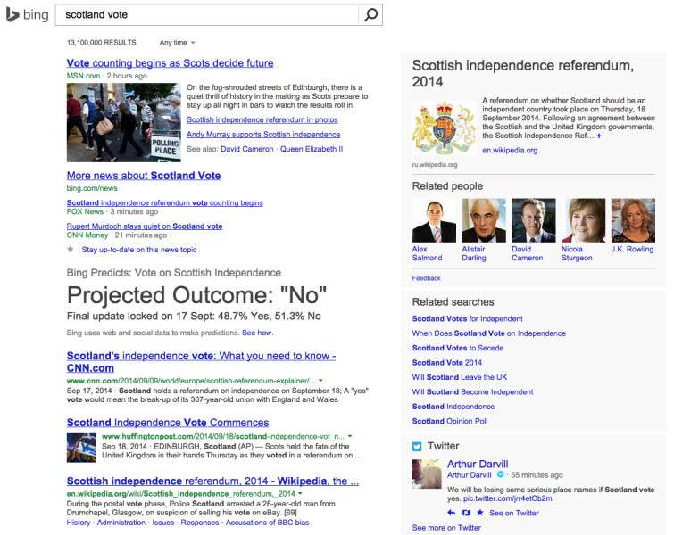Screen dimensions: 674x535
Task: Click the search magnifier icon
Action: coord(370,14)
